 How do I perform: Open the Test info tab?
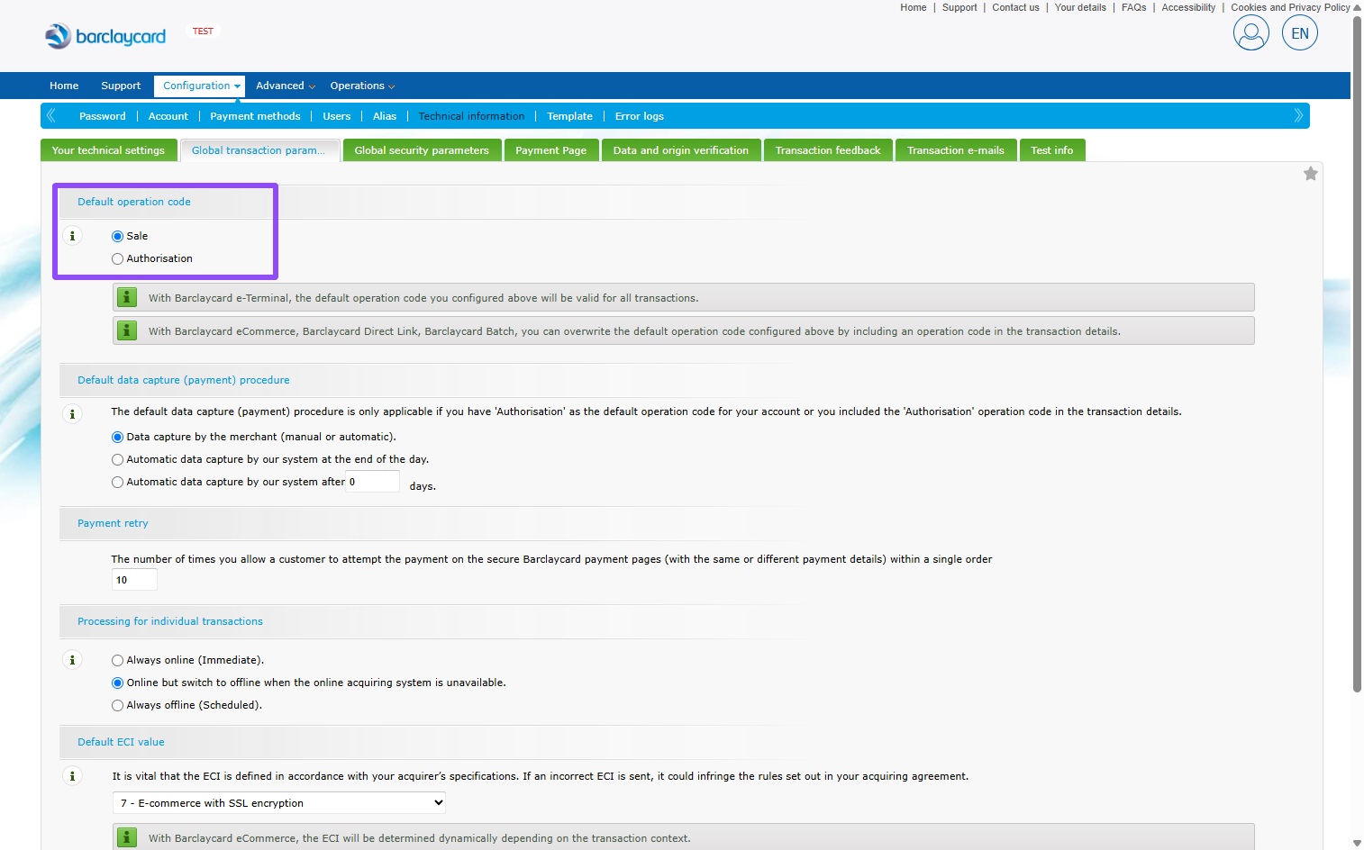1051,150
